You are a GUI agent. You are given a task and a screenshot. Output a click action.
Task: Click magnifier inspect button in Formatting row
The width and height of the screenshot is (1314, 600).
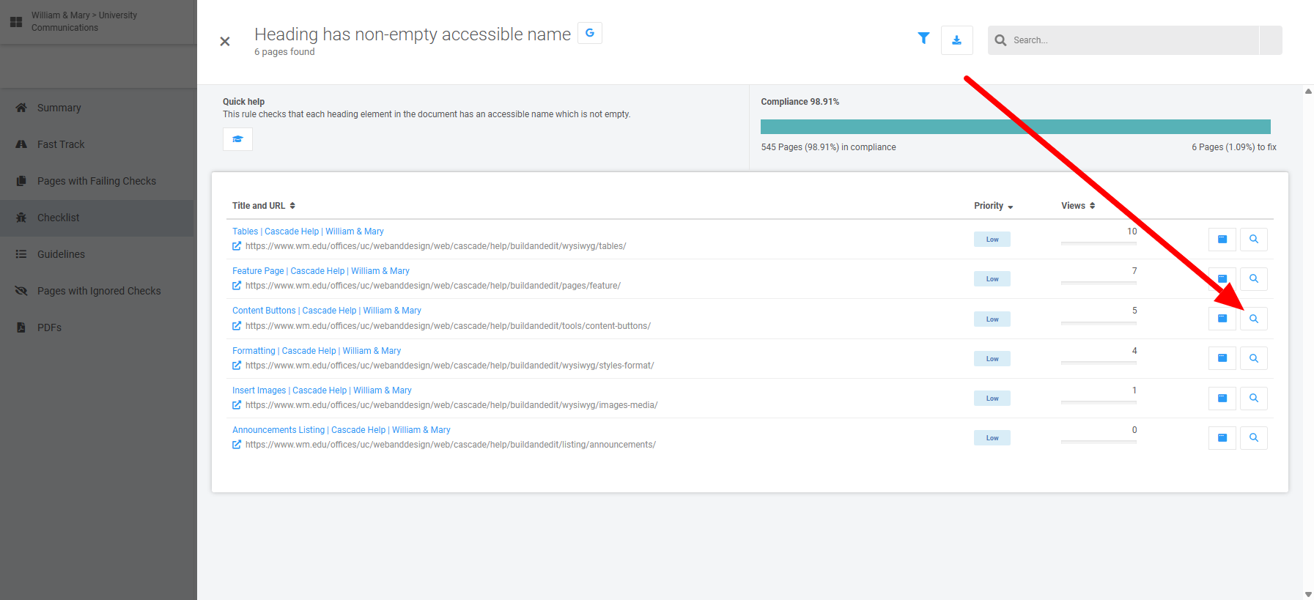point(1254,358)
